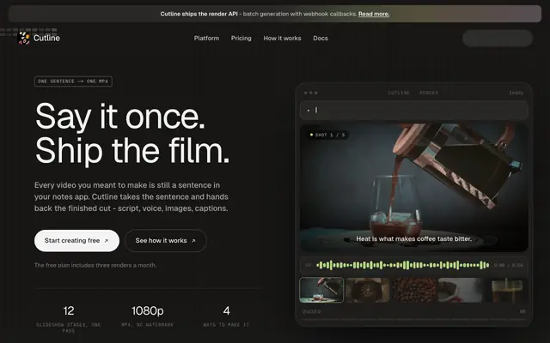Click the green audio waveform

coord(403,265)
